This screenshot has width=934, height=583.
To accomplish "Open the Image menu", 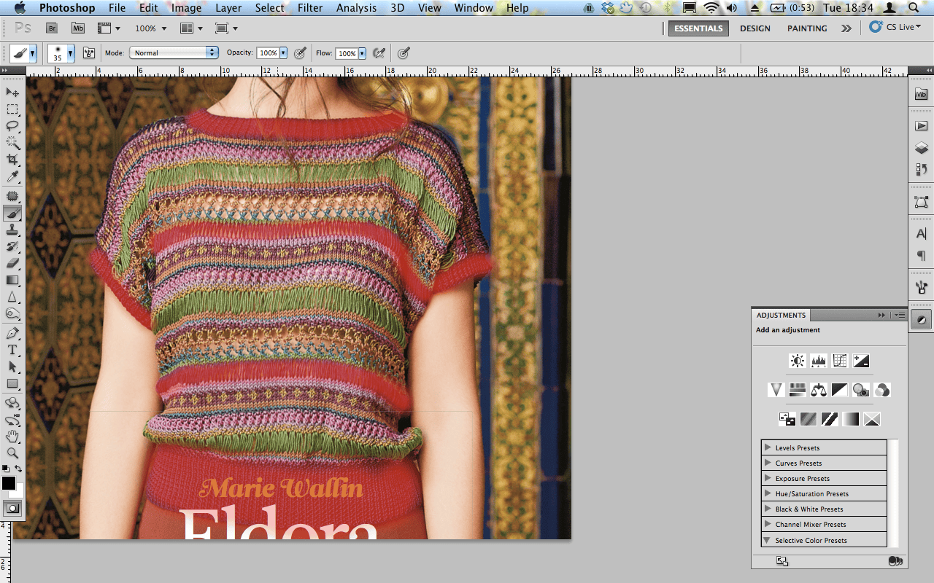I will point(186,8).
